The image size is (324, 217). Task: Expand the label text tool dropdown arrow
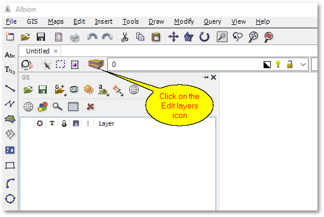[108, 95]
